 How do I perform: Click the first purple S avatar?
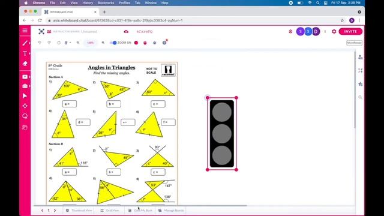(300, 31)
